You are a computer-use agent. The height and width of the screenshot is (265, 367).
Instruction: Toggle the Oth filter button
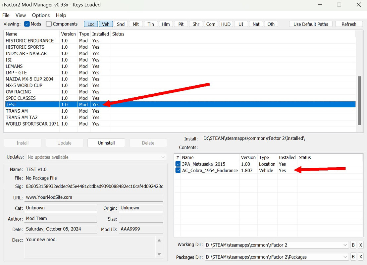click(271, 24)
